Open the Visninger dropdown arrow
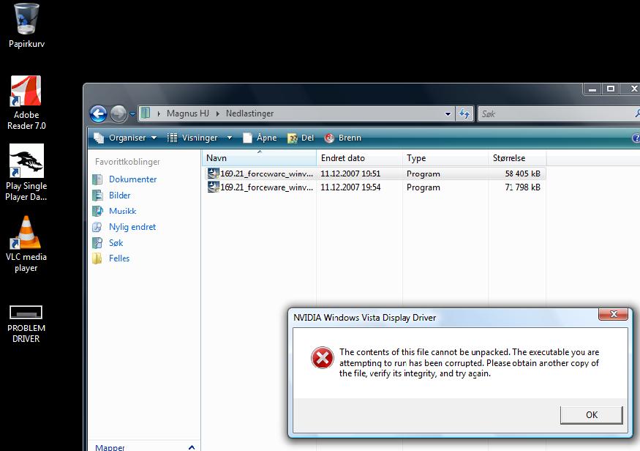Screen dimensions: 640x451 (x=230, y=138)
